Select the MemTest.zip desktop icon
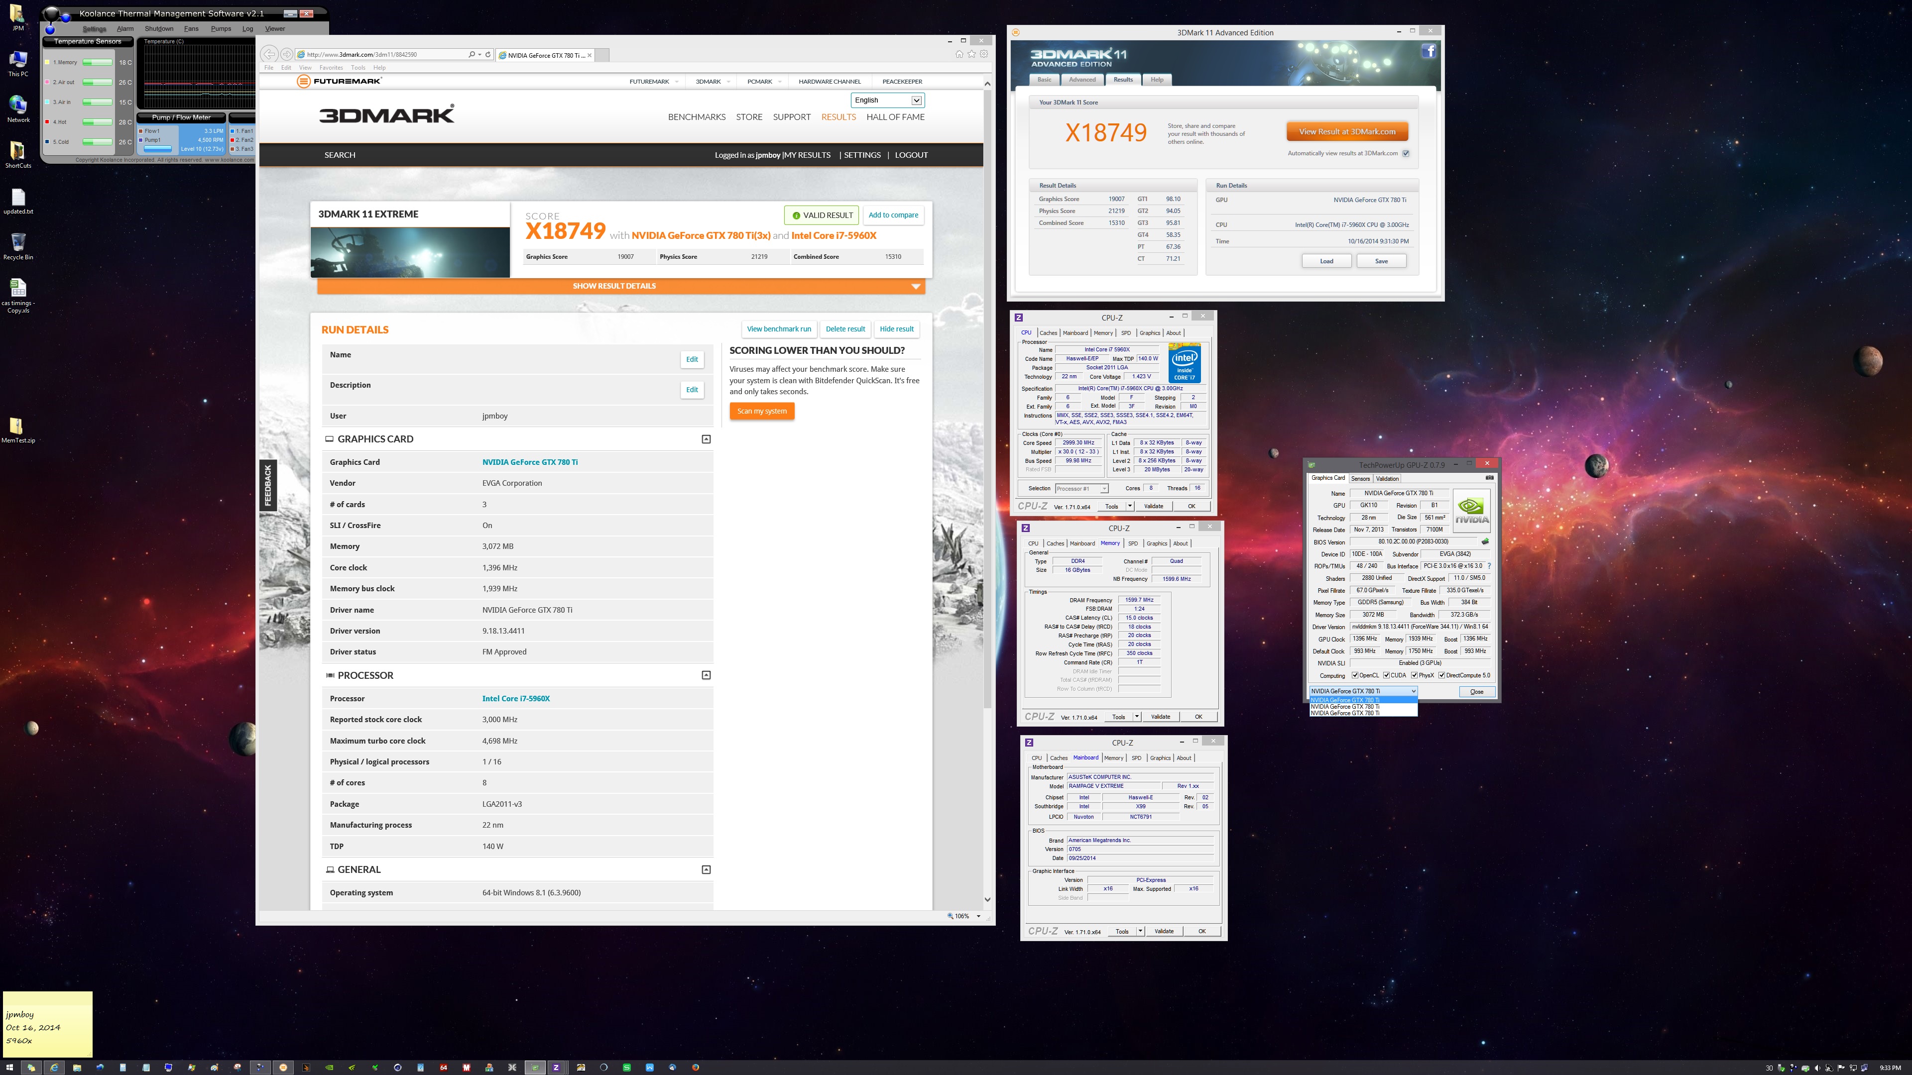1912x1075 pixels. pyautogui.click(x=18, y=430)
